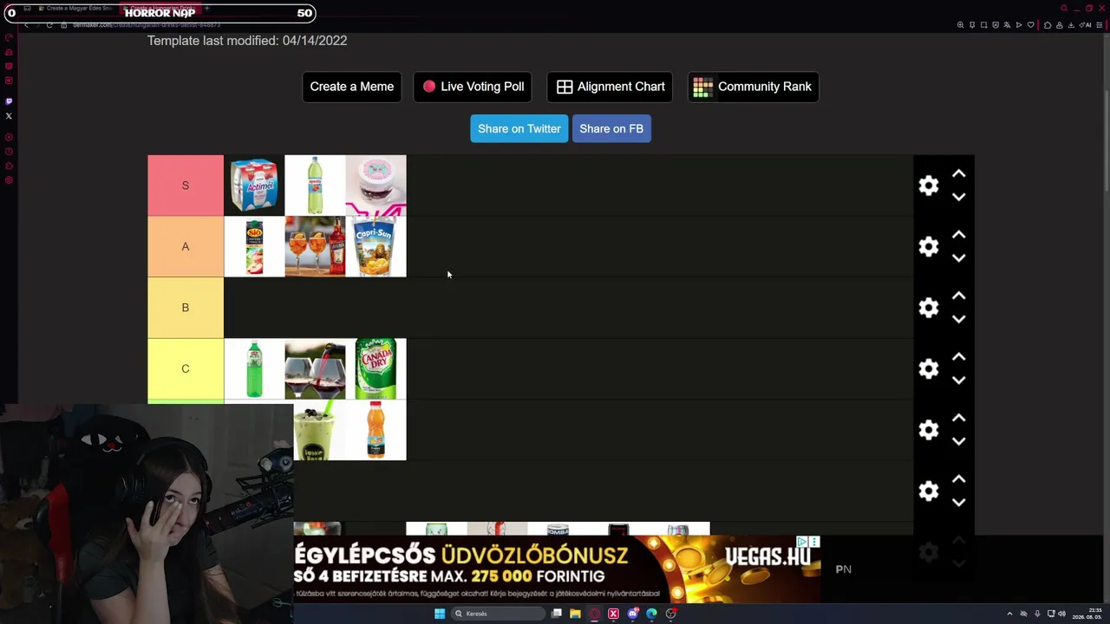The image size is (1110, 624).
Task: Switch to the Create a Magyar Édes tab
Action: [75, 9]
